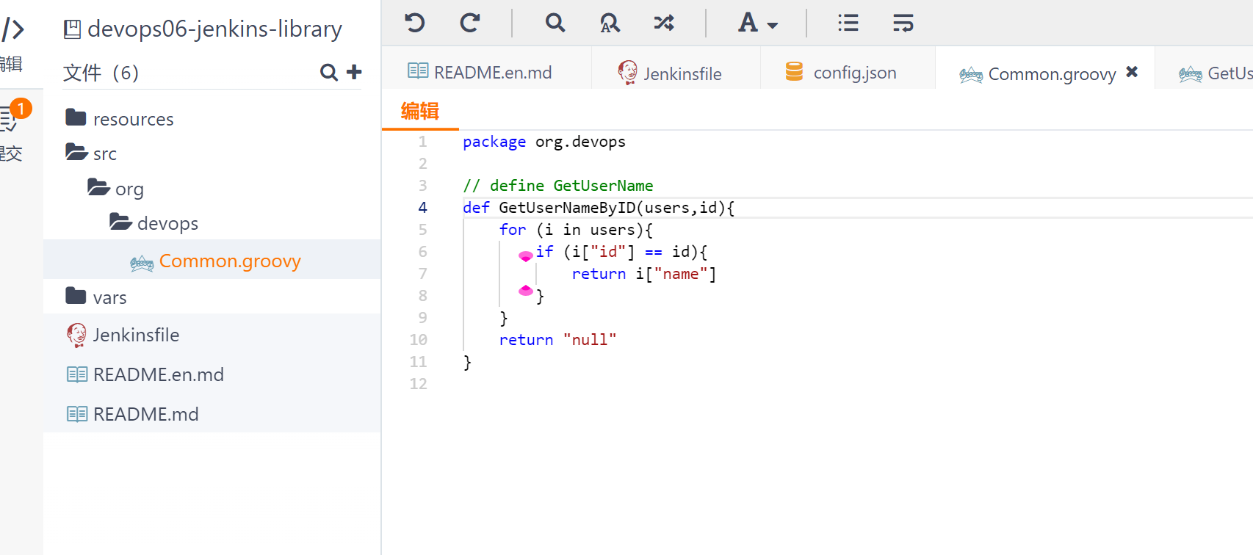1253x555 pixels.
Task: Open the code editor sidebar icon
Action: pos(12,30)
